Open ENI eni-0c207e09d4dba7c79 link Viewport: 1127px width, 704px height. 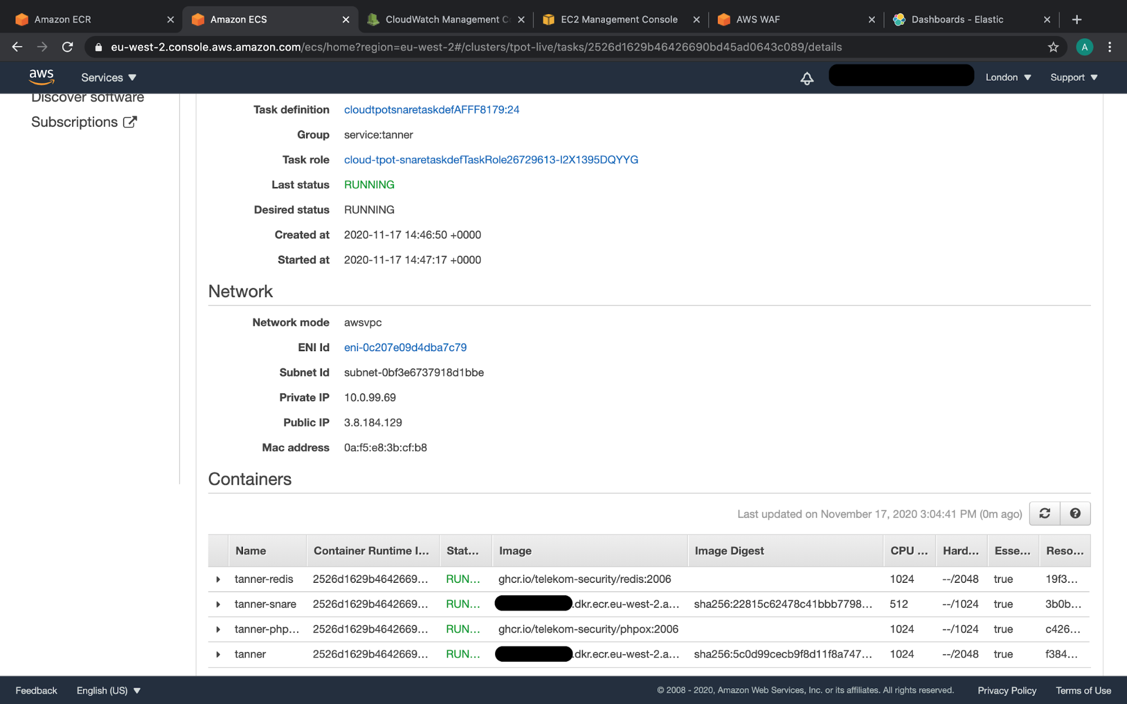click(x=405, y=348)
